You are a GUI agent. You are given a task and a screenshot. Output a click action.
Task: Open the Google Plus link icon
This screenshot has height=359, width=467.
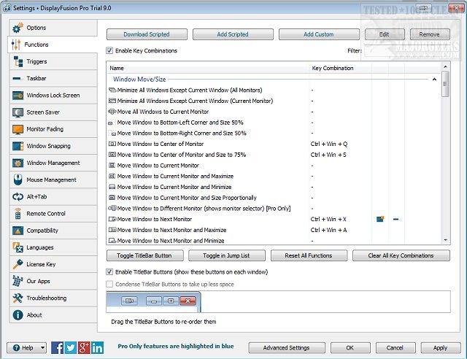click(84, 347)
